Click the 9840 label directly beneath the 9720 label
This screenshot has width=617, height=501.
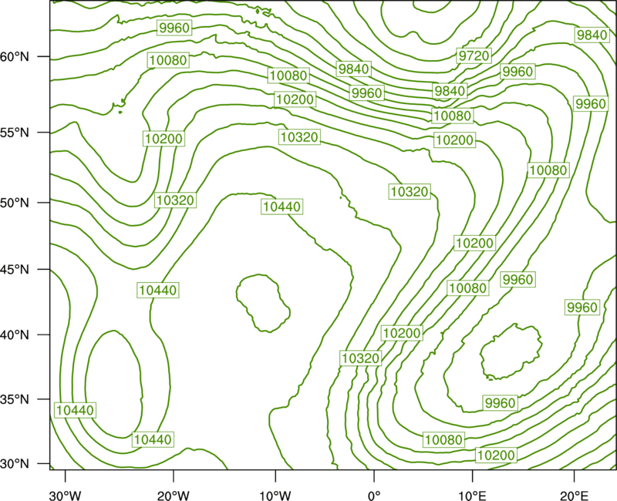point(450,91)
